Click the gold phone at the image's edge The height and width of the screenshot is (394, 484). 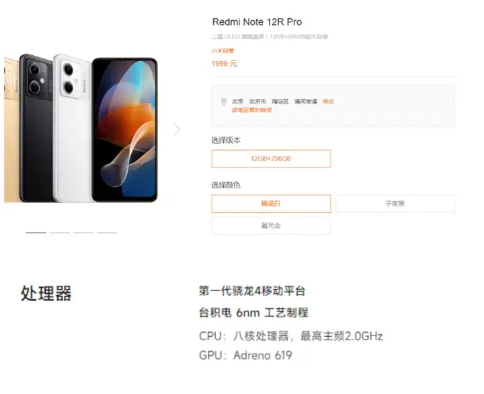[x=11, y=130]
